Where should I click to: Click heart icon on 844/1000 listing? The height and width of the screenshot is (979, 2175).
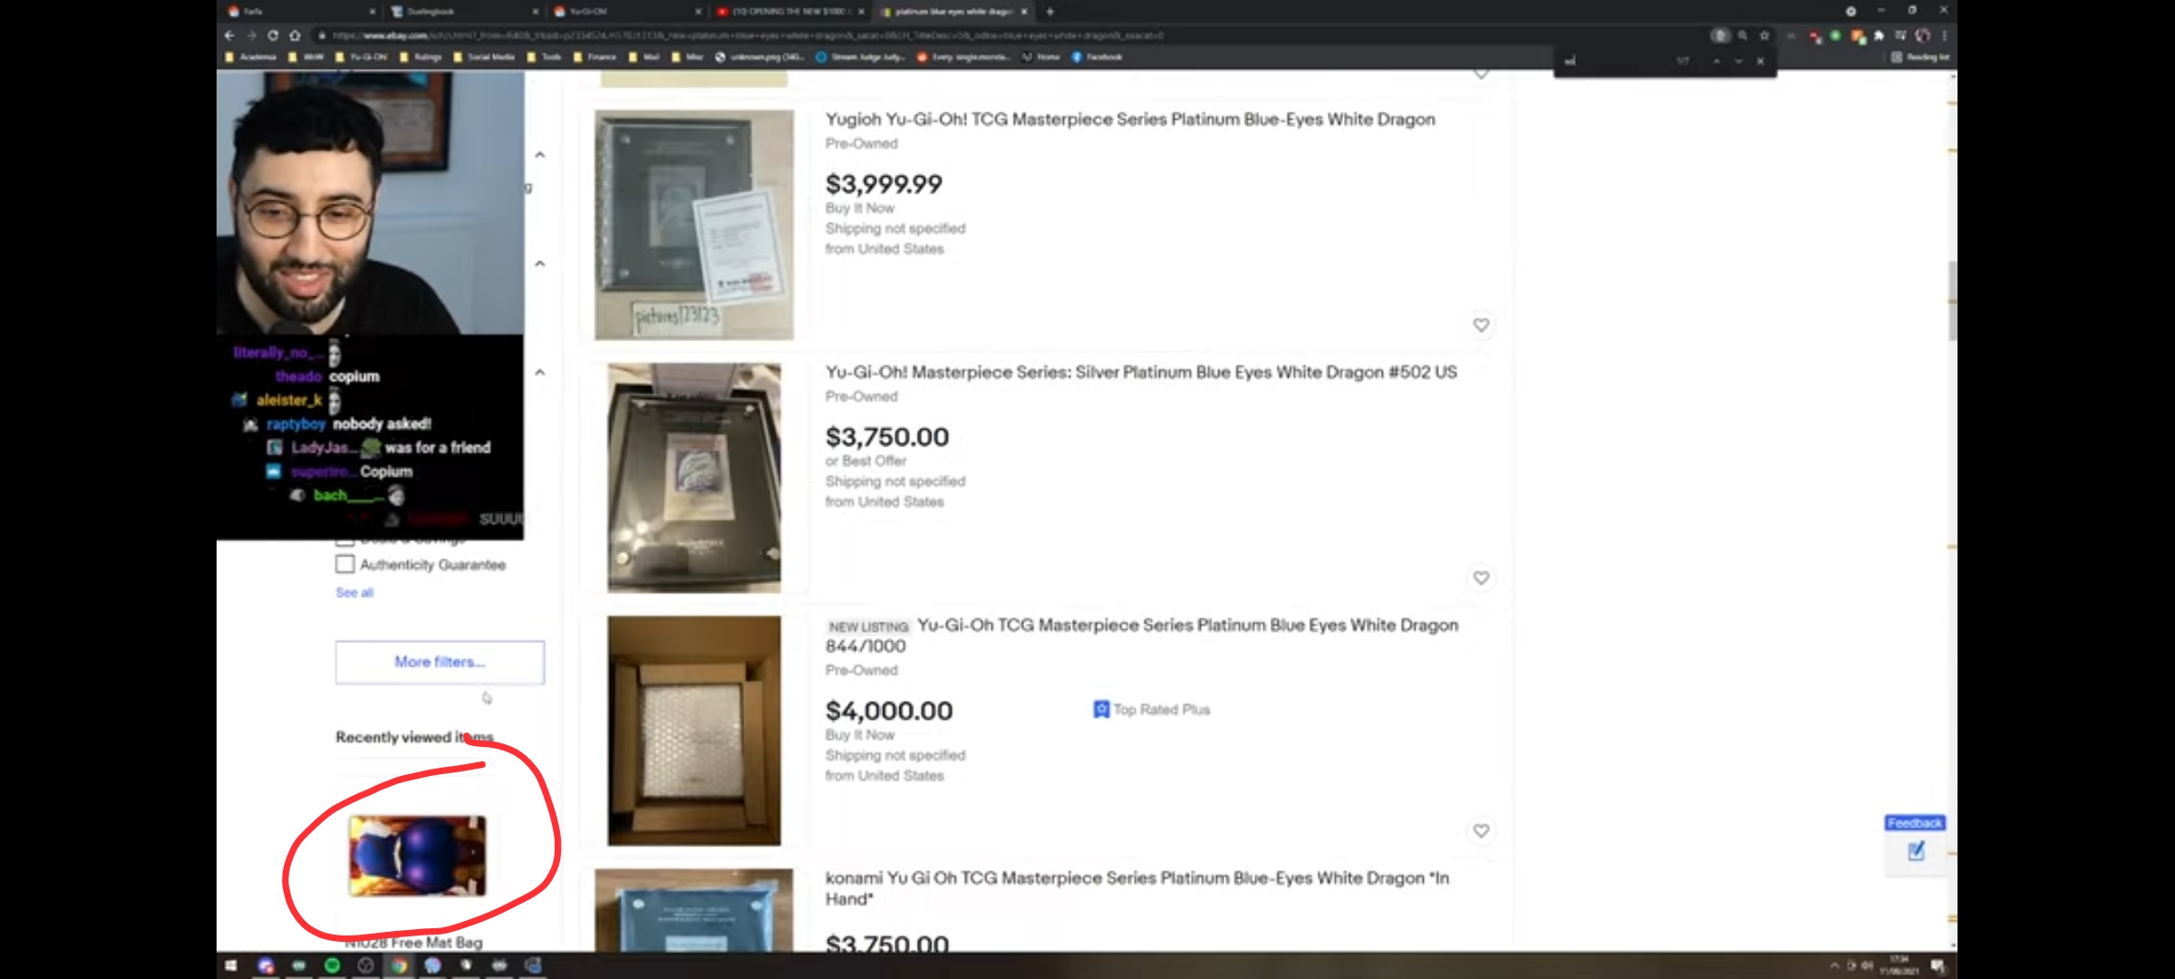coord(1481,830)
